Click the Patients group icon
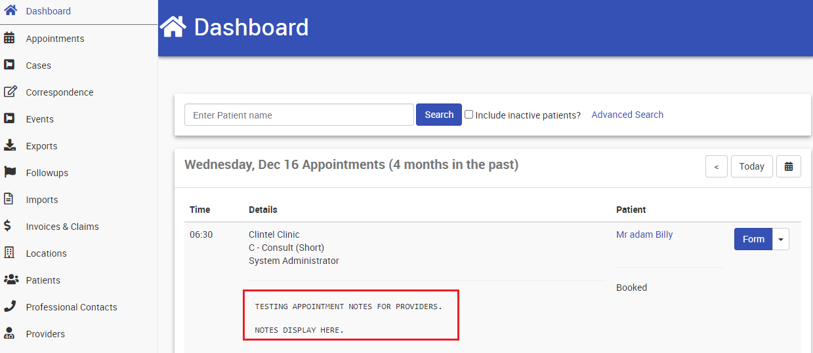813x353 pixels. pyautogui.click(x=11, y=280)
